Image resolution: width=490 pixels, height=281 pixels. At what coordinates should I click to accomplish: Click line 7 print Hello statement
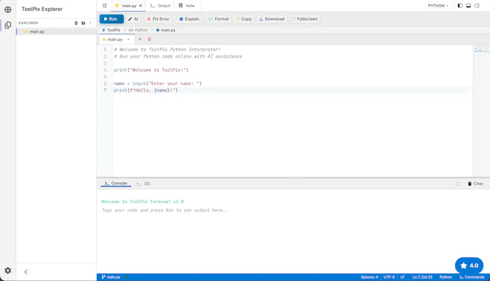(x=146, y=91)
